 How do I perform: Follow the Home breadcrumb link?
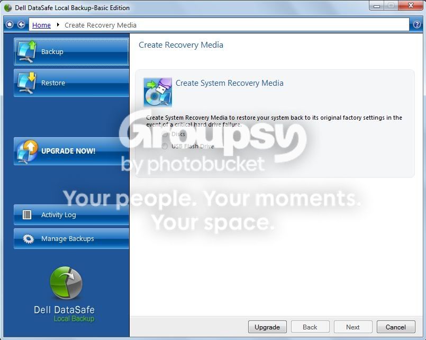(41, 25)
